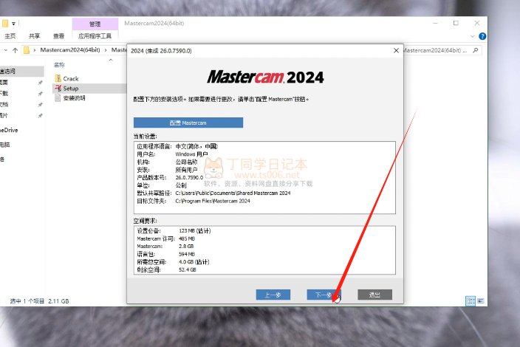Click the up-directory arrow in Explorer
The height and width of the screenshot is (347, 520).
pos(15,50)
